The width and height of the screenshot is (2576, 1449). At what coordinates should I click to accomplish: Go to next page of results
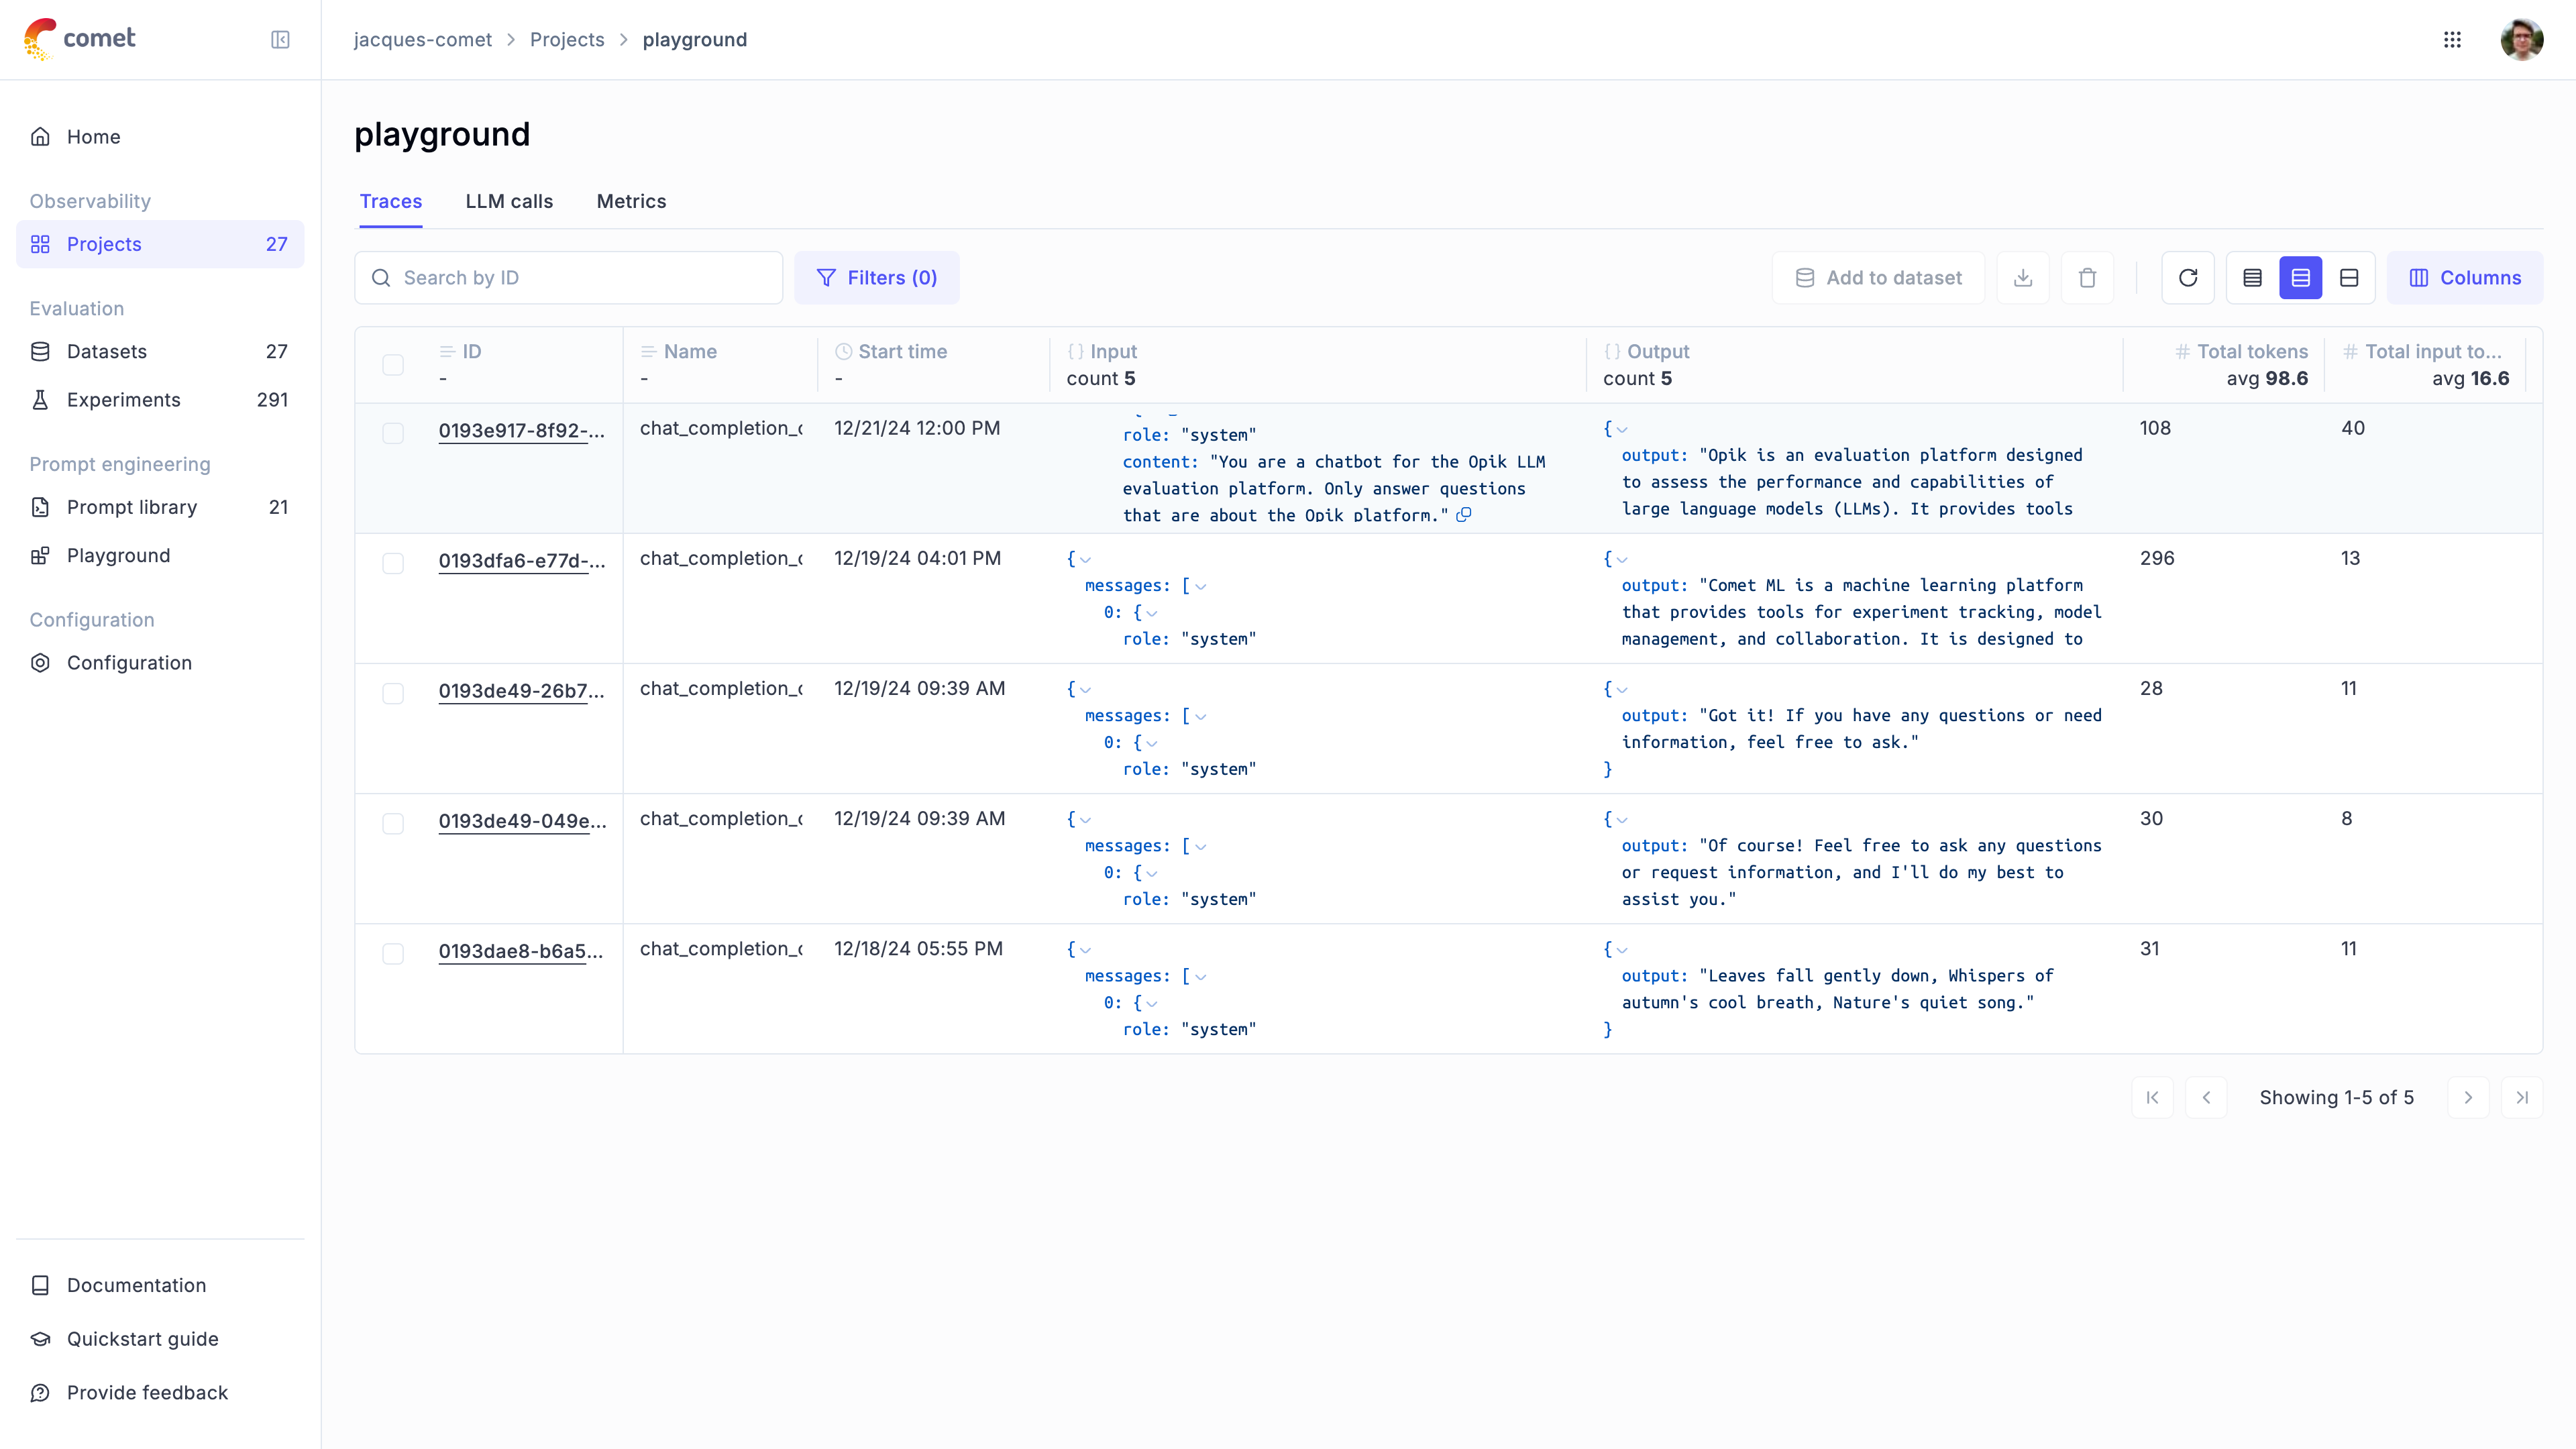click(x=2468, y=1098)
